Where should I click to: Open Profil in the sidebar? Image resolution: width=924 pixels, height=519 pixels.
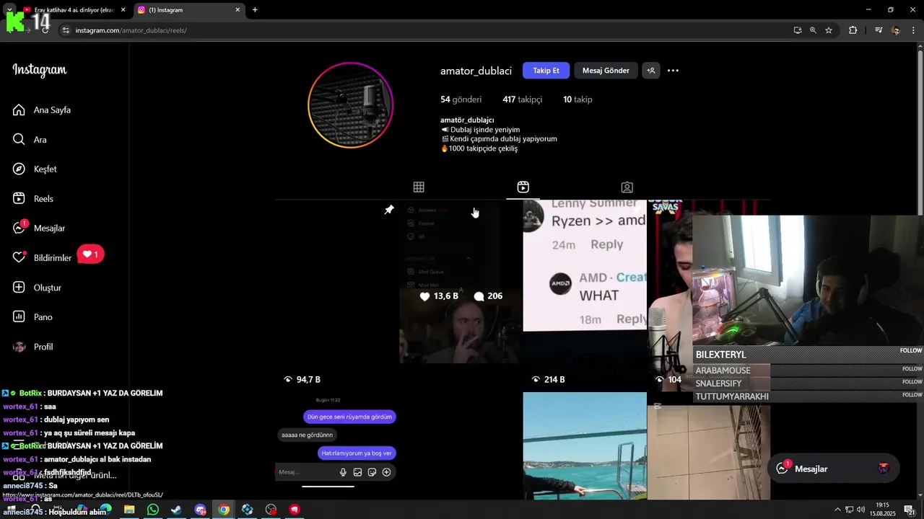[x=33, y=347]
